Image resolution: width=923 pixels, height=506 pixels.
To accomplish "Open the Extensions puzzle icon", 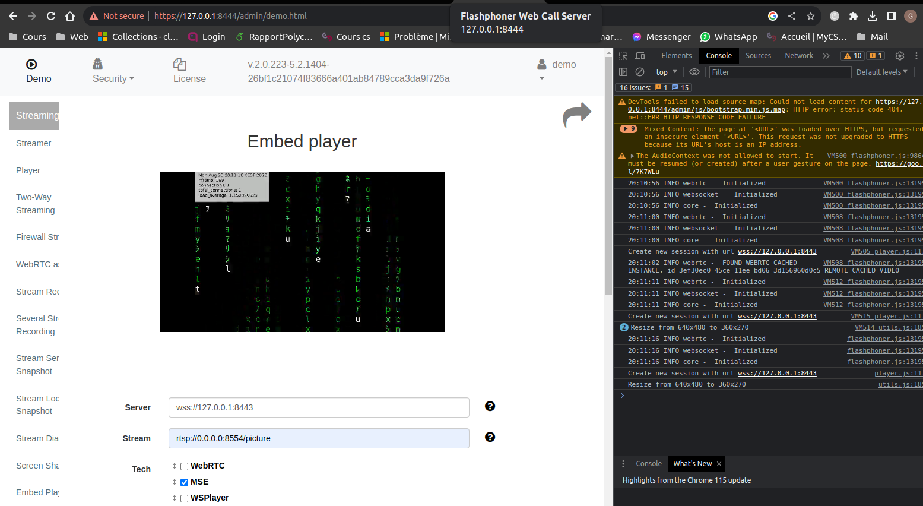I will (854, 16).
